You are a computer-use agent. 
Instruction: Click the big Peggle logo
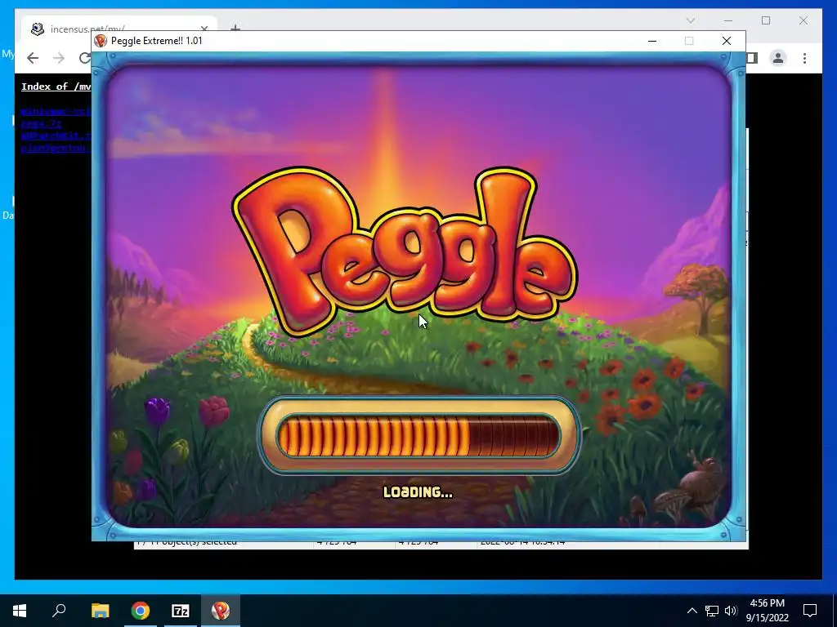[x=405, y=251]
